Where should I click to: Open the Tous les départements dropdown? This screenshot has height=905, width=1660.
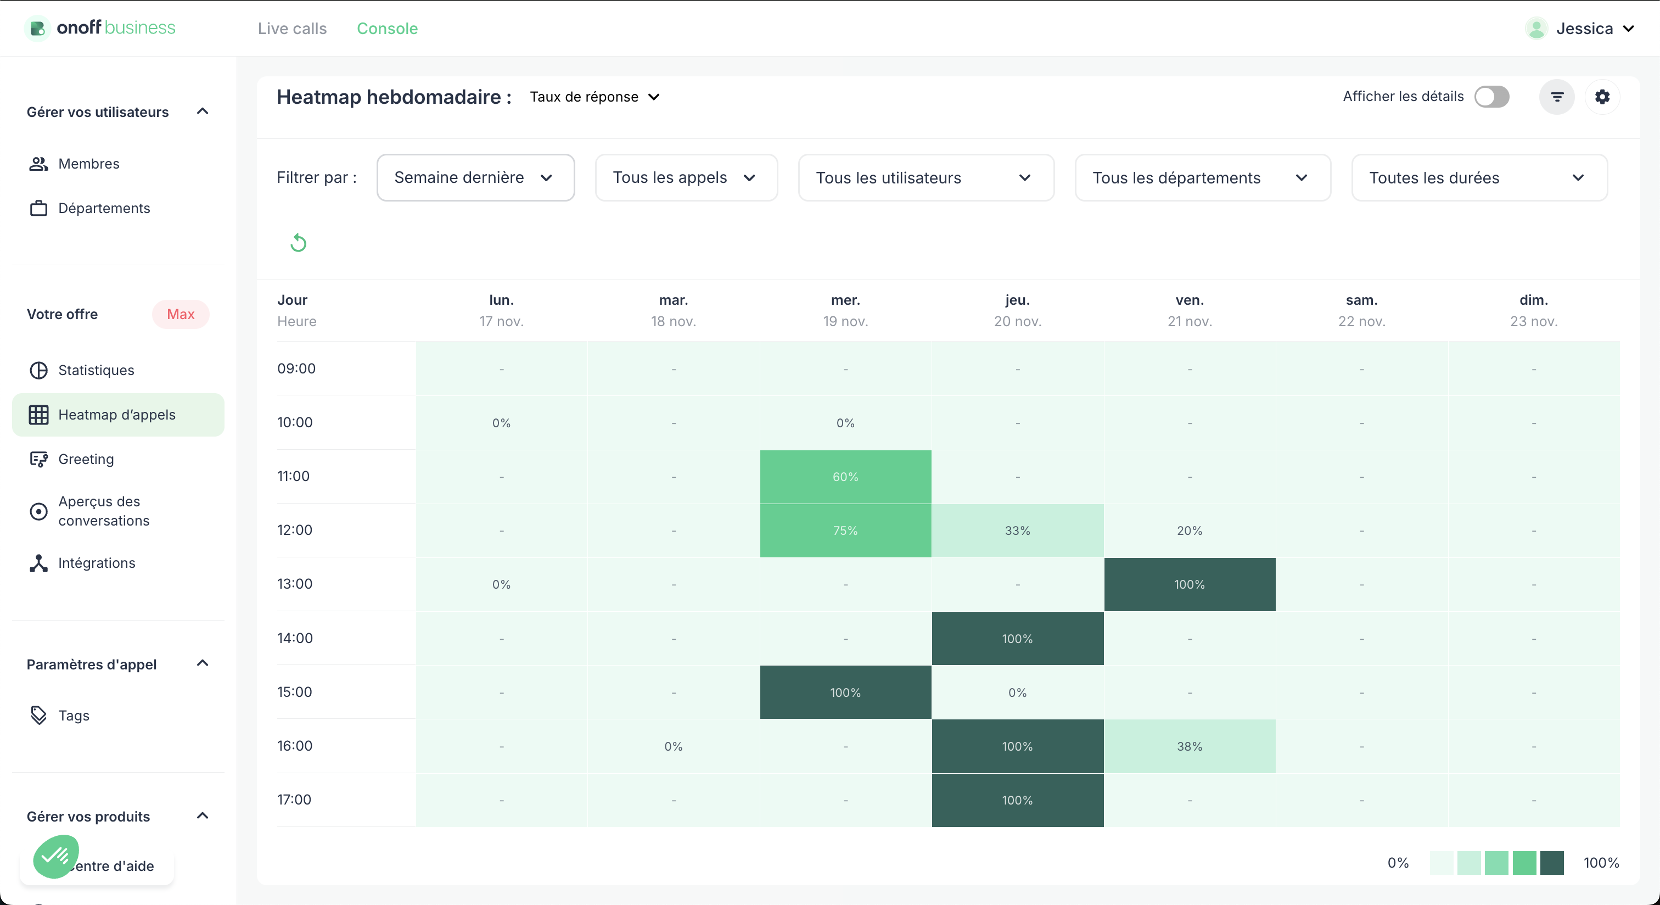pos(1203,177)
